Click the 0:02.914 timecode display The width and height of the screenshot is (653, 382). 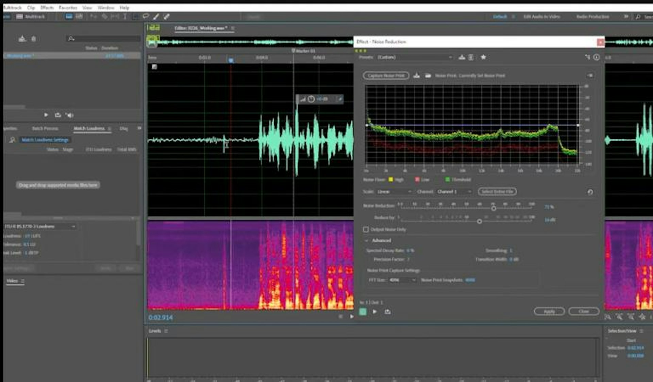161,317
